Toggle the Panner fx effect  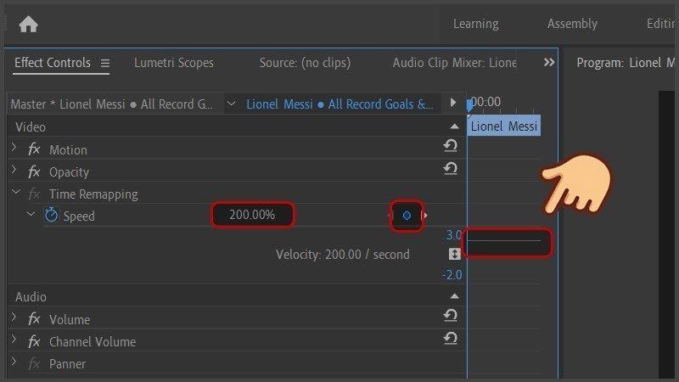click(x=34, y=364)
